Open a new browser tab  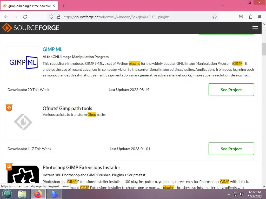63,6
